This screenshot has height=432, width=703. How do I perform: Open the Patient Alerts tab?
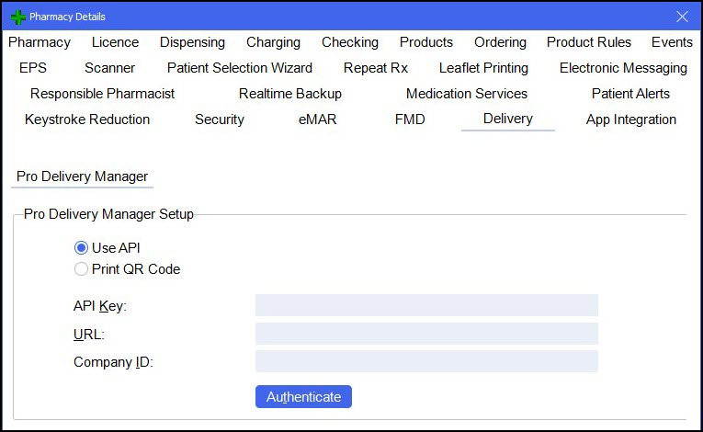[630, 94]
